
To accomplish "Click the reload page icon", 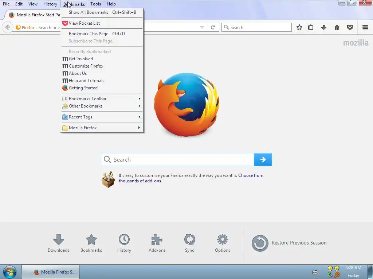I will (213, 28).
